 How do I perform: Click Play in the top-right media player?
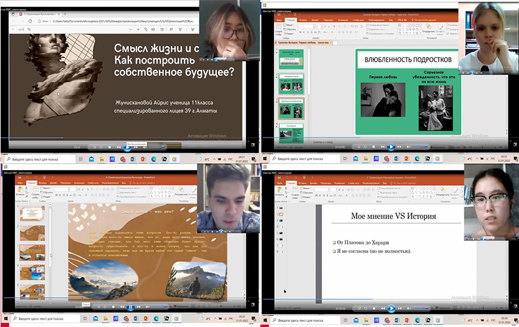coord(391,147)
